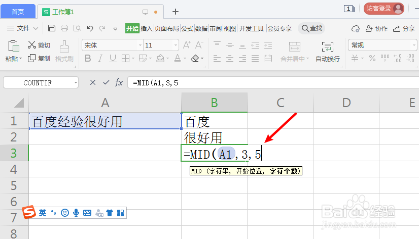Apply percent style format

pos(372,58)
